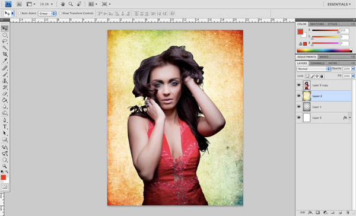Screen dimensions: 356x216
Task: Open the Auto-Select Group dropdown
Action: point(47,14)
